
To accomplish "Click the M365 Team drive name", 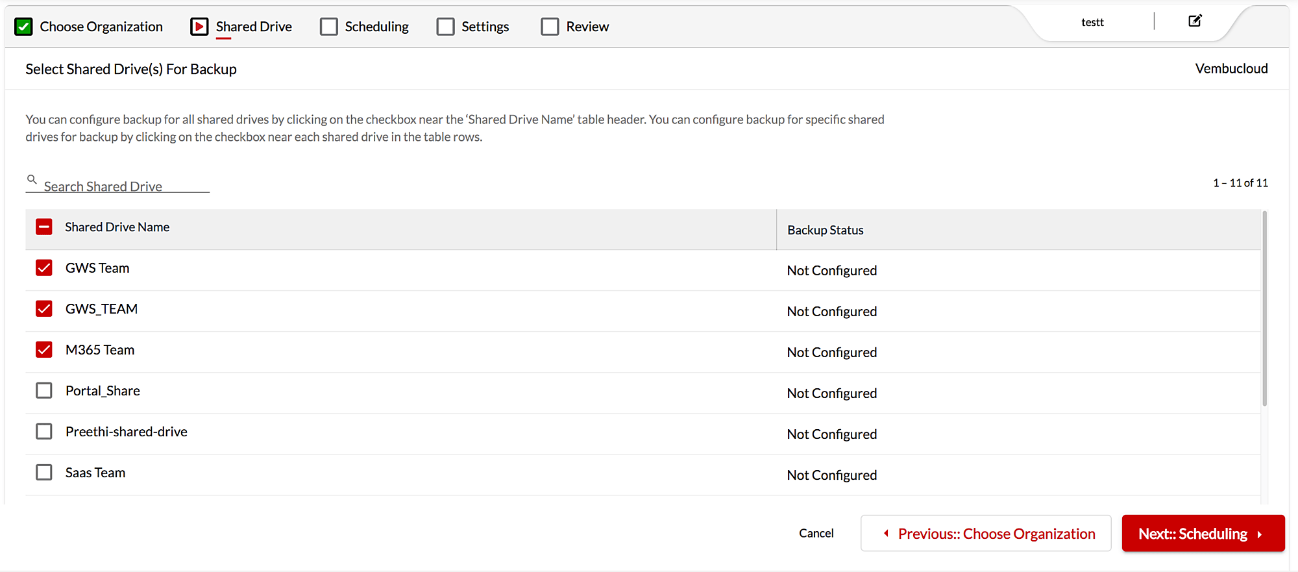I will 100,349.
